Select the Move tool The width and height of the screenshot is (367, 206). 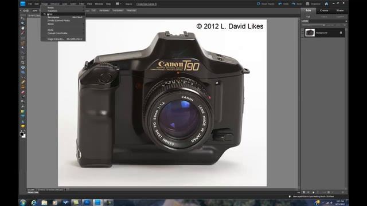(x=23, y=18)
